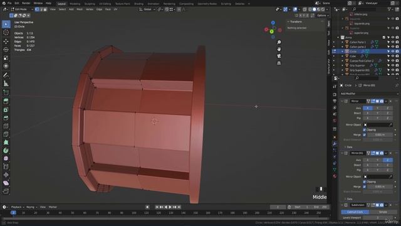Toggle Z axis in the Mirror.001 modifier
This screenshot has height=226, width=401.
pos(387,160)
